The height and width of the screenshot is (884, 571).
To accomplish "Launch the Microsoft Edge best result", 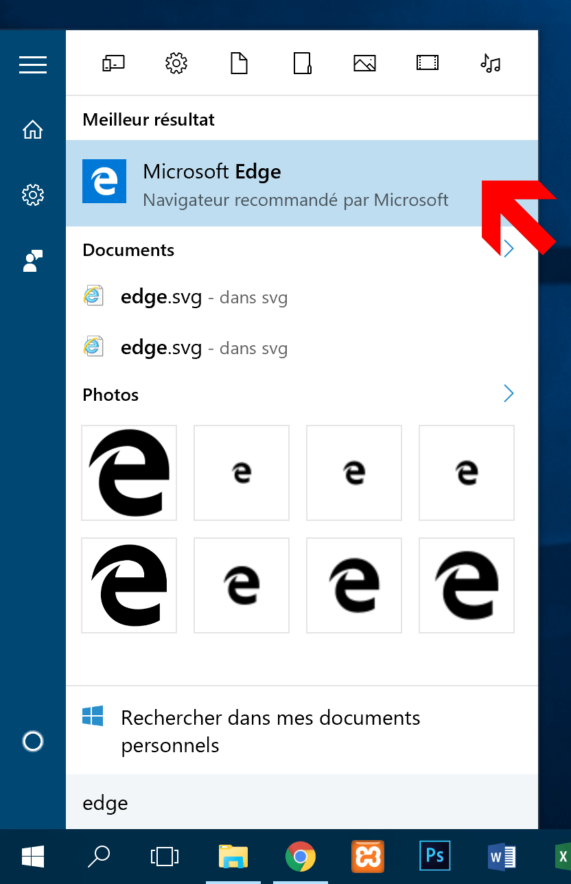I will 302,183.
